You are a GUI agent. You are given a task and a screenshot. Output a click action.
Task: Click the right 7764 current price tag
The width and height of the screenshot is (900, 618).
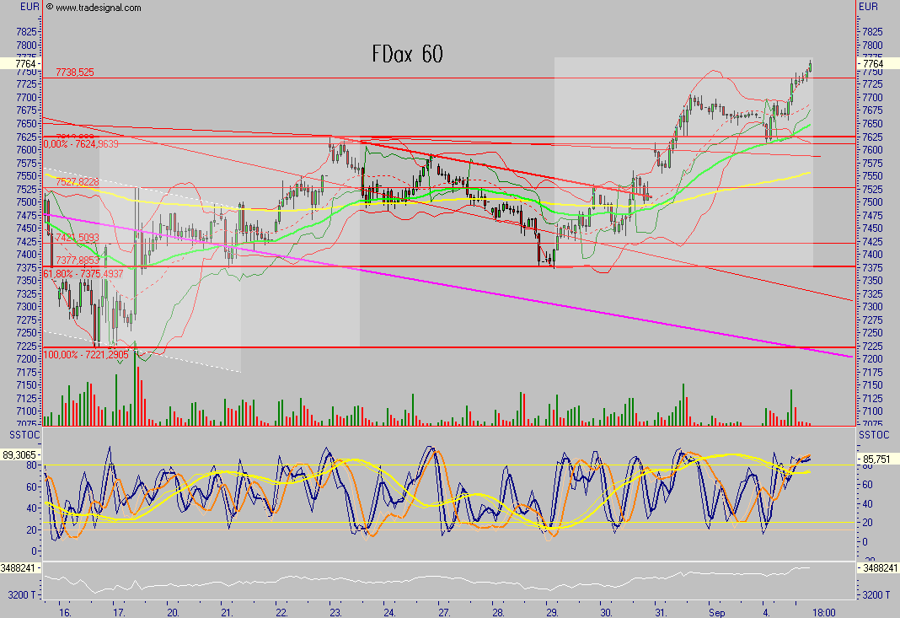click(x=873, y=64)
